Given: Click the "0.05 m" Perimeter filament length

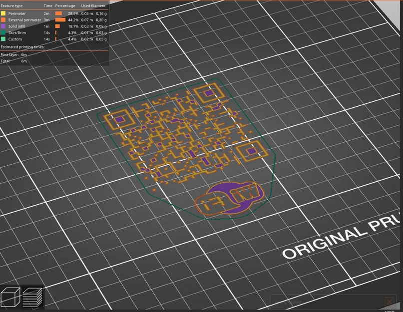Looking at the screenshot, I should tap(87, 13).
